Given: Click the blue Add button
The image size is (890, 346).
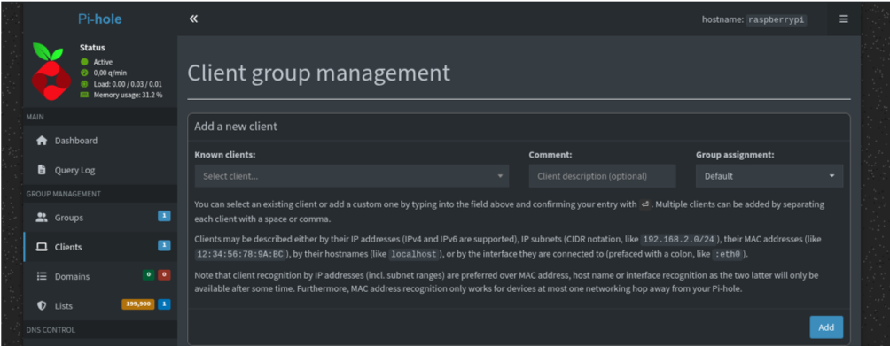Looking at the screenshot, I should [826, 327].
